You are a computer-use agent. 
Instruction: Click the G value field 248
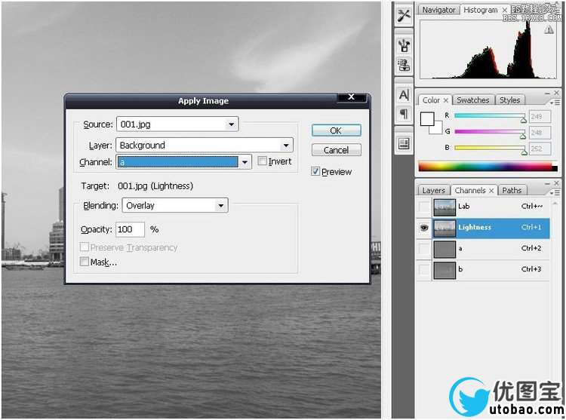pos(540,132)
